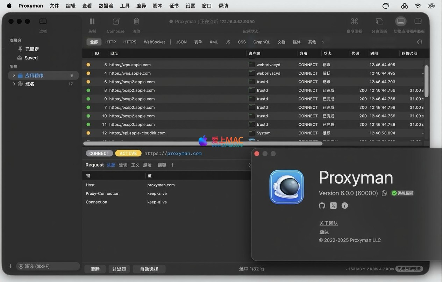Open the 证书 menu in menu bar

[174, 6]
